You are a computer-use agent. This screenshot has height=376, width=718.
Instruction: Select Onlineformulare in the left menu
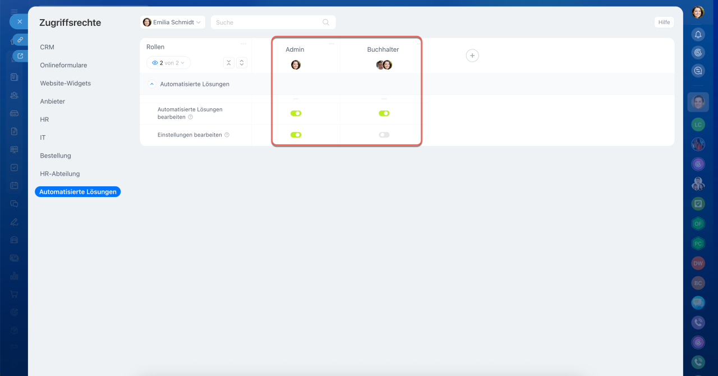[63, 65]
